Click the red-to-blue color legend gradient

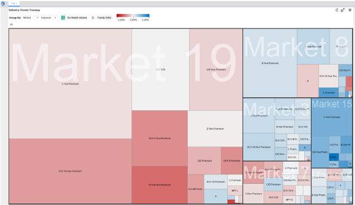tap(133, 16)
